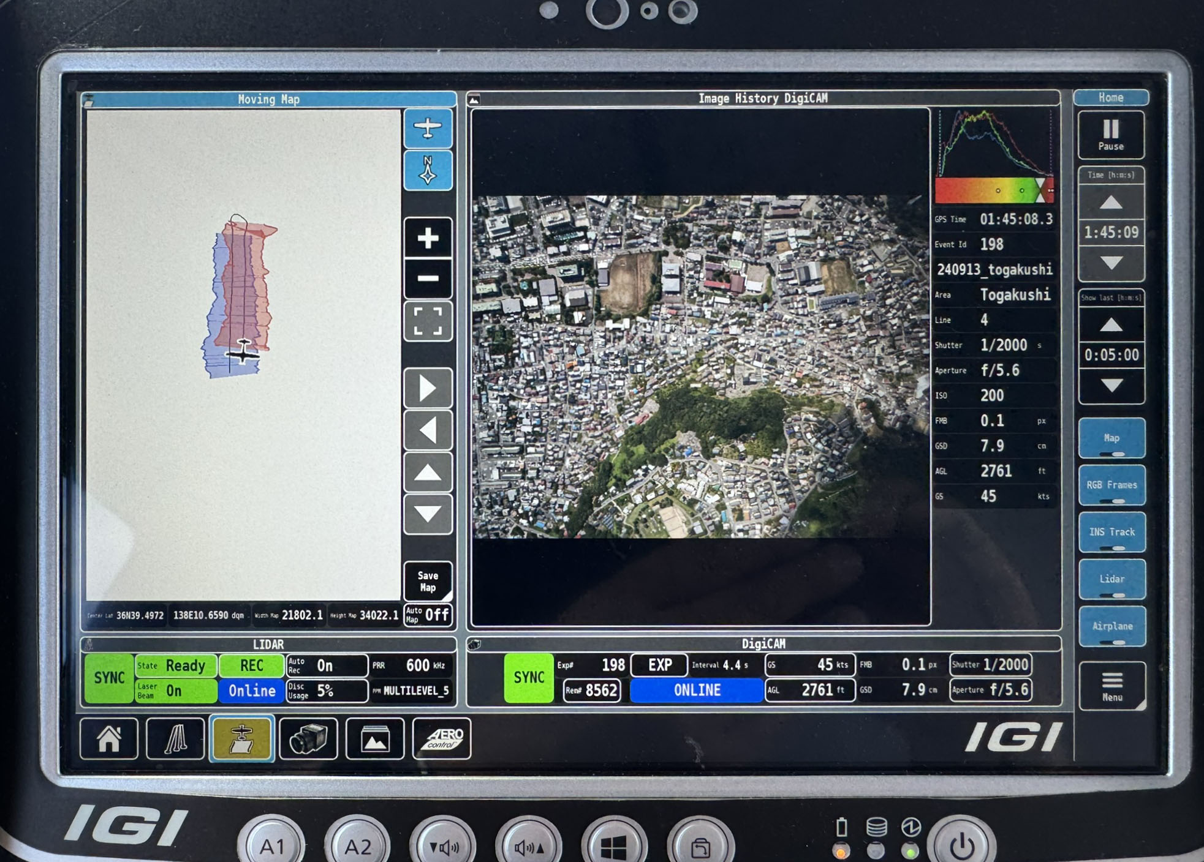The image size is (1204, 862).
Task: Zoom out the moving map
Action: (428, 279)
